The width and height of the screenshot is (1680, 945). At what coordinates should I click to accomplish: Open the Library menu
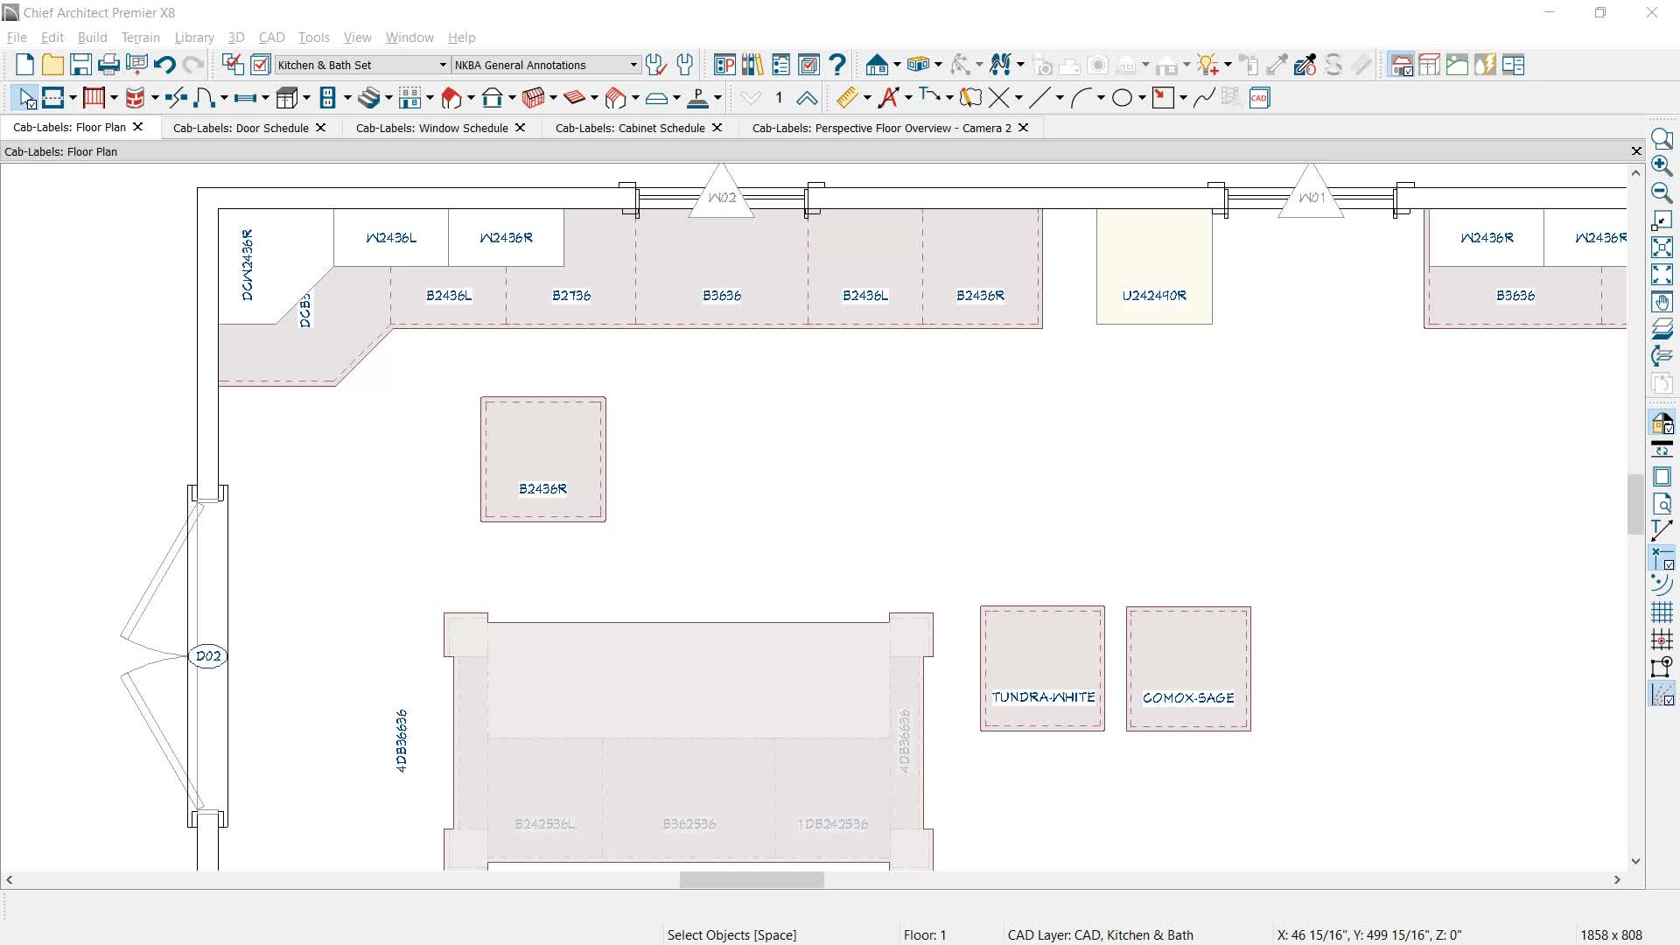(x=194, y=38)
